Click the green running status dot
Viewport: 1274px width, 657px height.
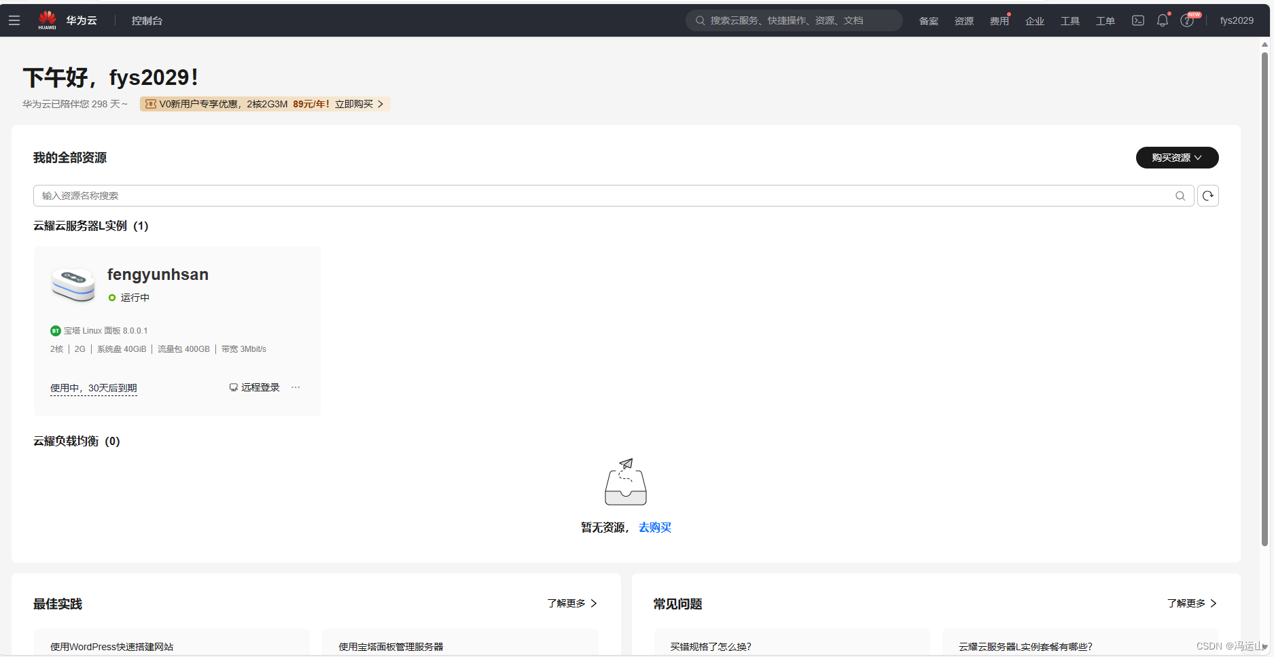(112, 298)
